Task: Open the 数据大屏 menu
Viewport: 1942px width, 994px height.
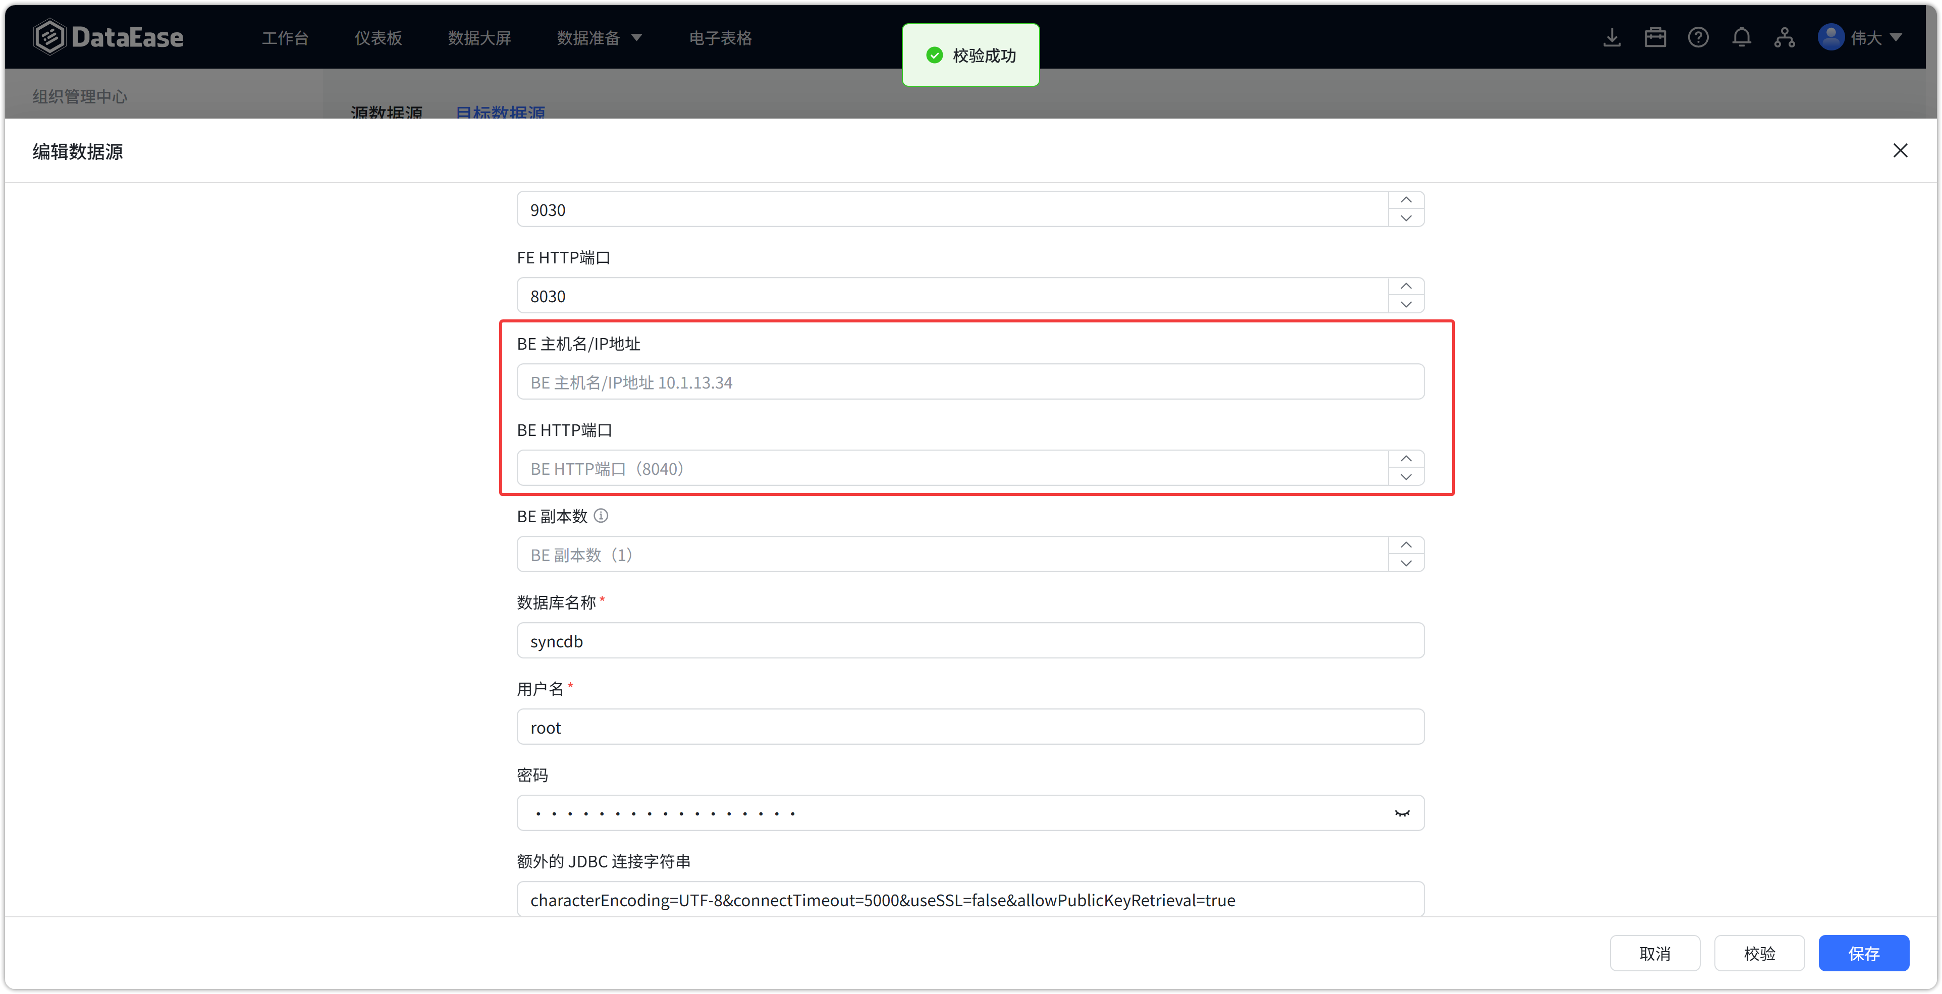Action: (x=479, y=38)
